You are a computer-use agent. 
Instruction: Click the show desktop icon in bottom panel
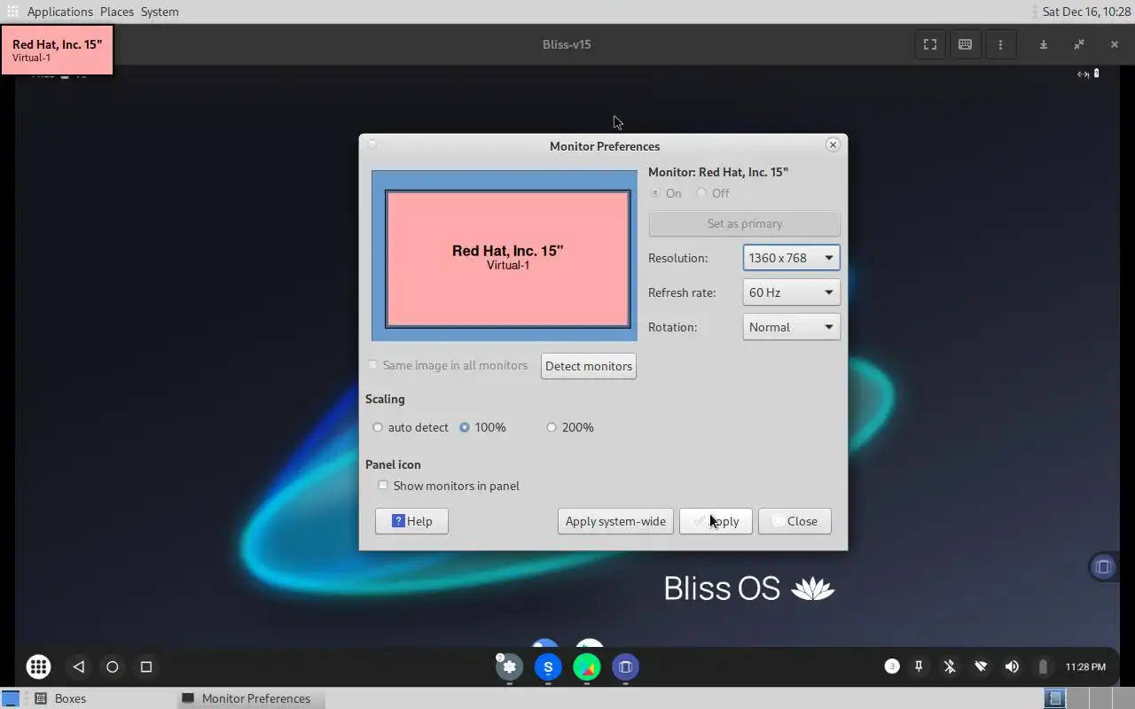pyautogui.click(x=11, y=698)
